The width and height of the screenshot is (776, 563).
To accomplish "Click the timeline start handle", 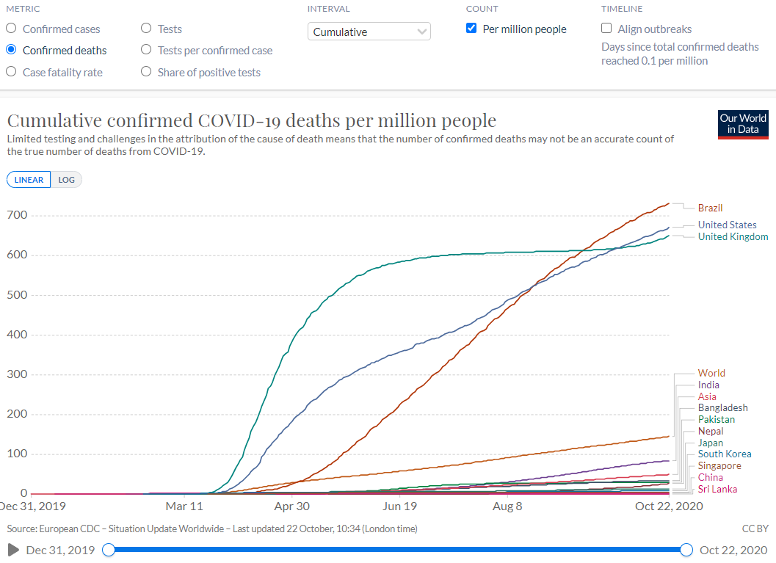I will click(x=109, y=550).
